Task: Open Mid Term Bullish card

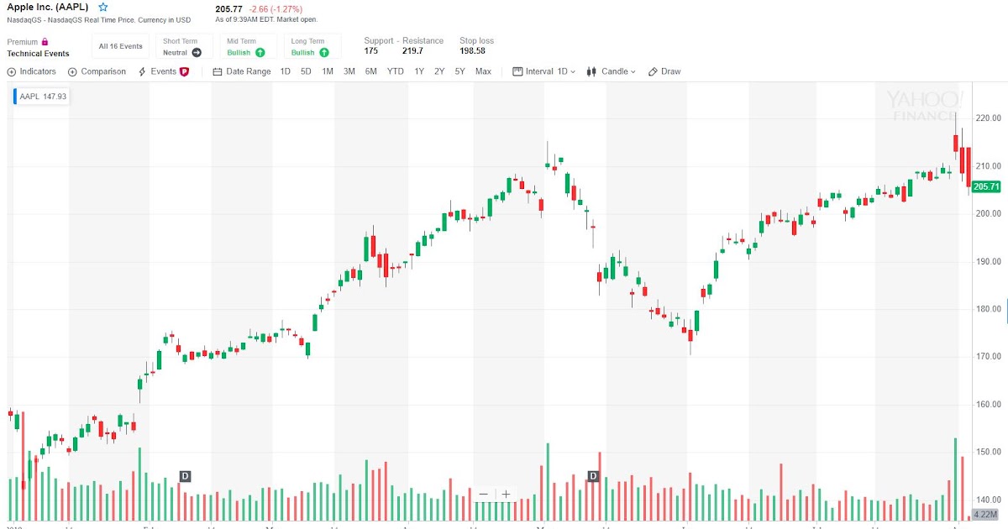Action: click(248, 47)
